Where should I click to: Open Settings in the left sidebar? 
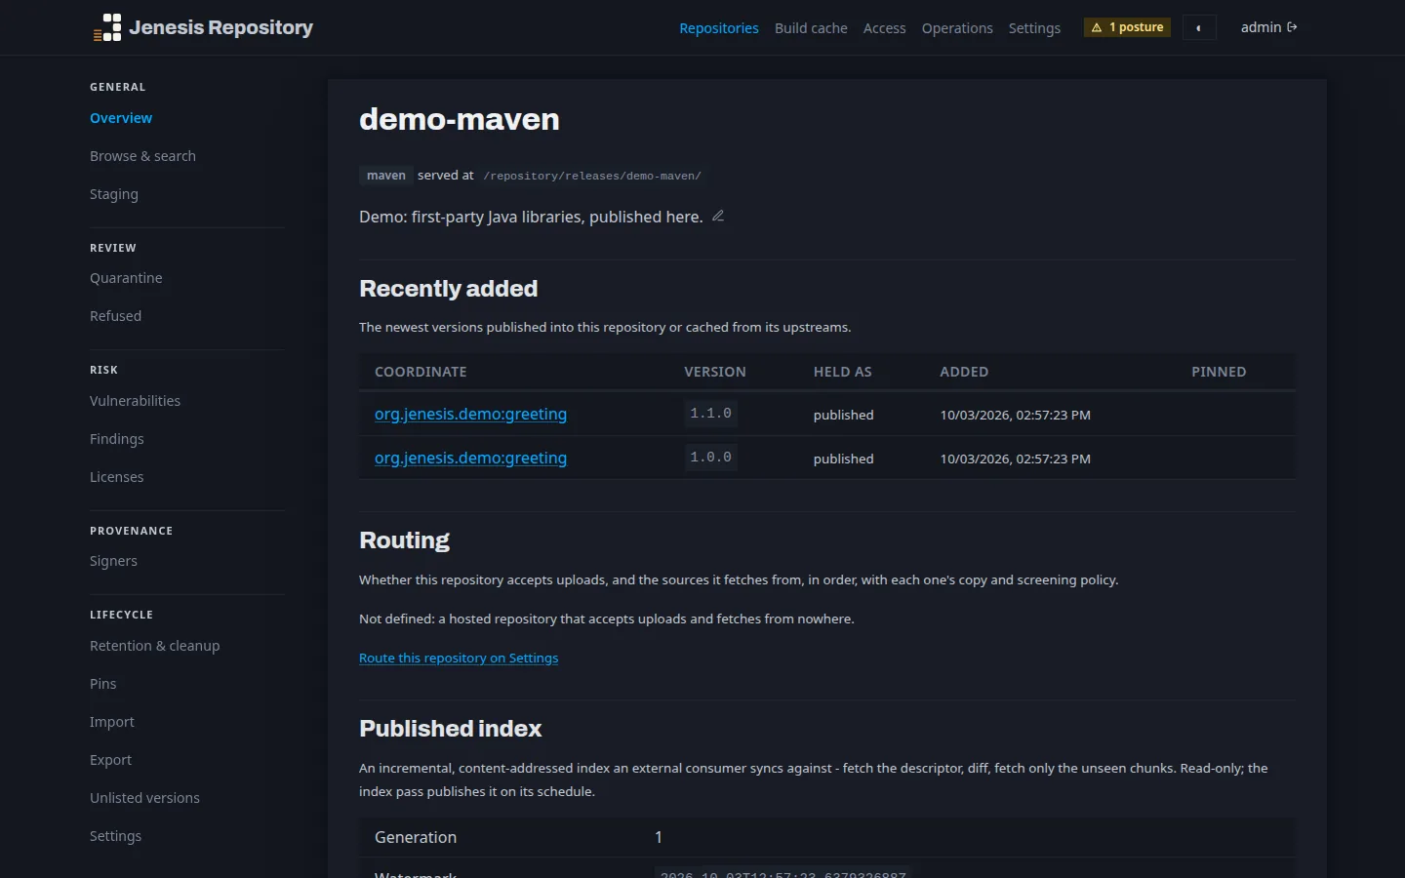[115, 836]
